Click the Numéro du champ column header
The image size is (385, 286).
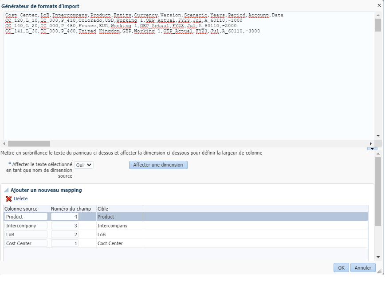coord(73,209)
